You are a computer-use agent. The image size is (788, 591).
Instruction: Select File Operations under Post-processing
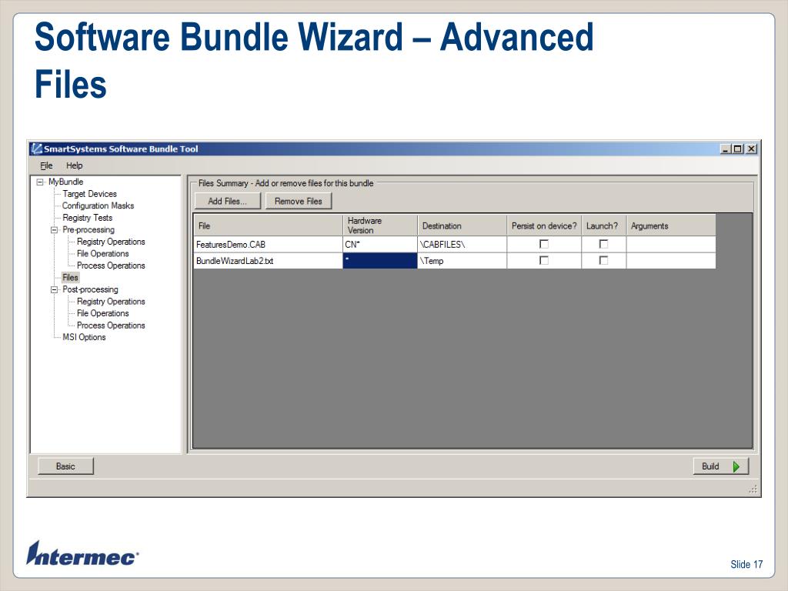pos(103,313)
